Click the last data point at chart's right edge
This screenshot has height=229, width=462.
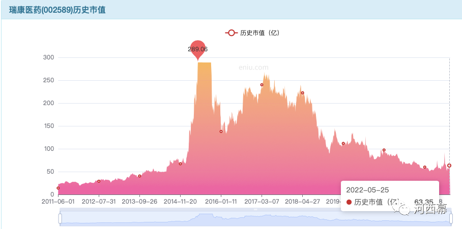pyautogui.click(x=449, y=166)
